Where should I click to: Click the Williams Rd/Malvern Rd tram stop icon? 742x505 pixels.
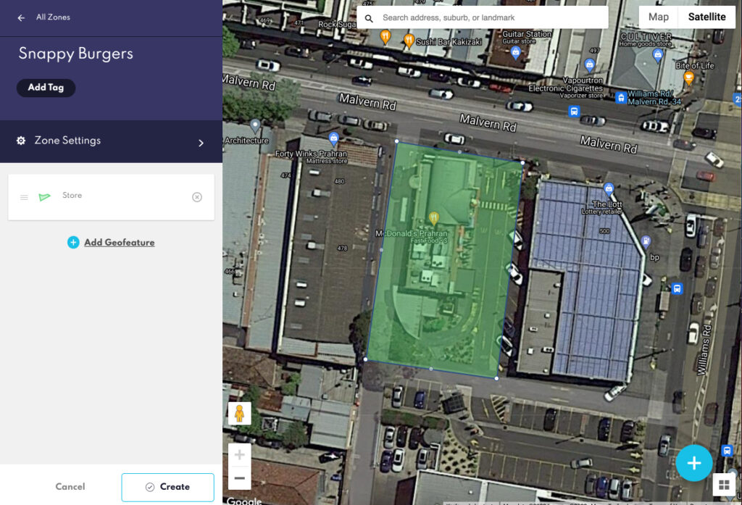coord(621,98)
